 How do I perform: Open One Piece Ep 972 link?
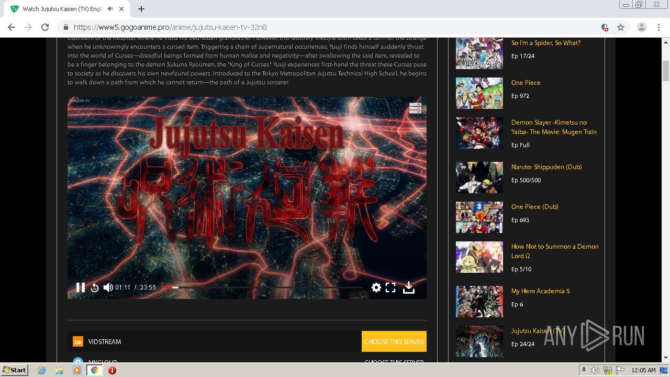click(526, 83)
